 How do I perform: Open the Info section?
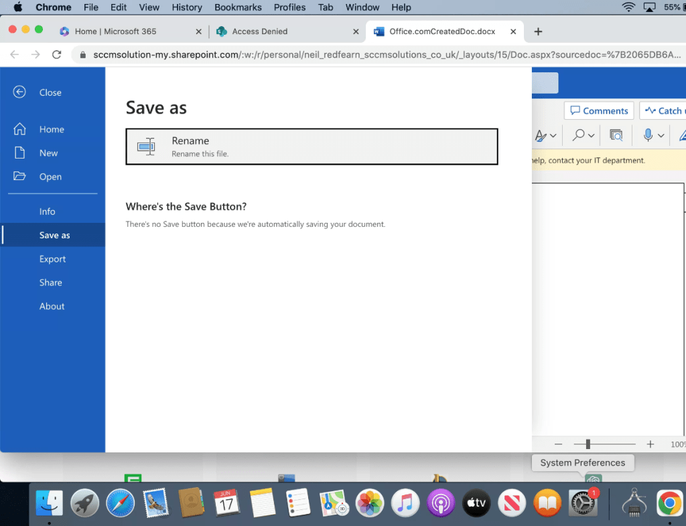point(47,211)
